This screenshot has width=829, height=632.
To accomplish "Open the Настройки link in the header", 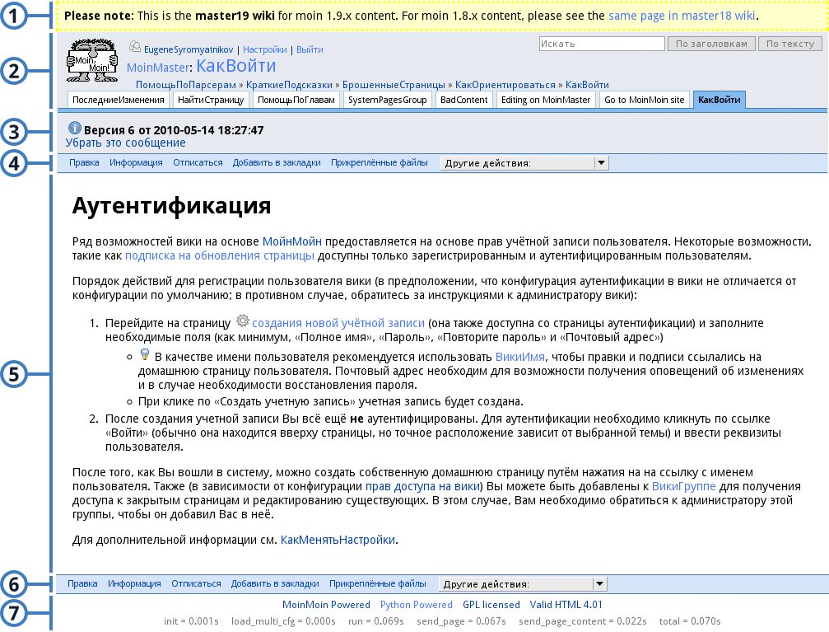I will point(266,49).
